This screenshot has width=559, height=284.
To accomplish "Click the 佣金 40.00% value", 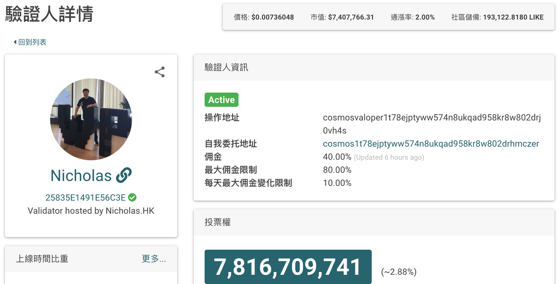I will click(337, 157).
